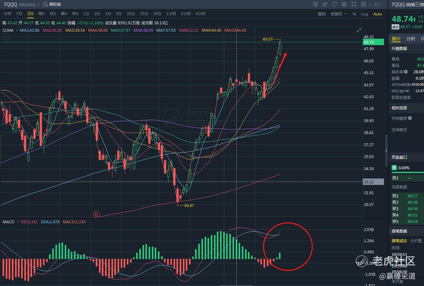Switch to the 2小时 timeframe

186,14
